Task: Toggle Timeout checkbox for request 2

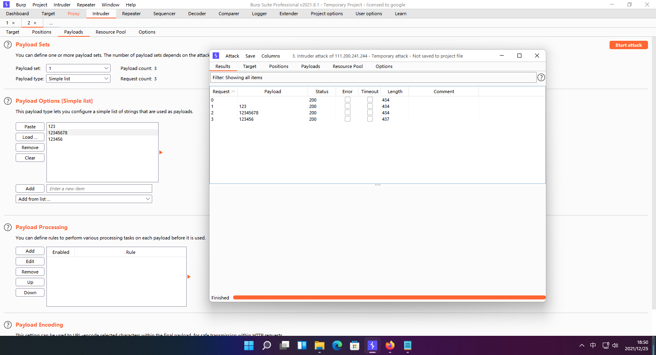Action: [370, 113]
